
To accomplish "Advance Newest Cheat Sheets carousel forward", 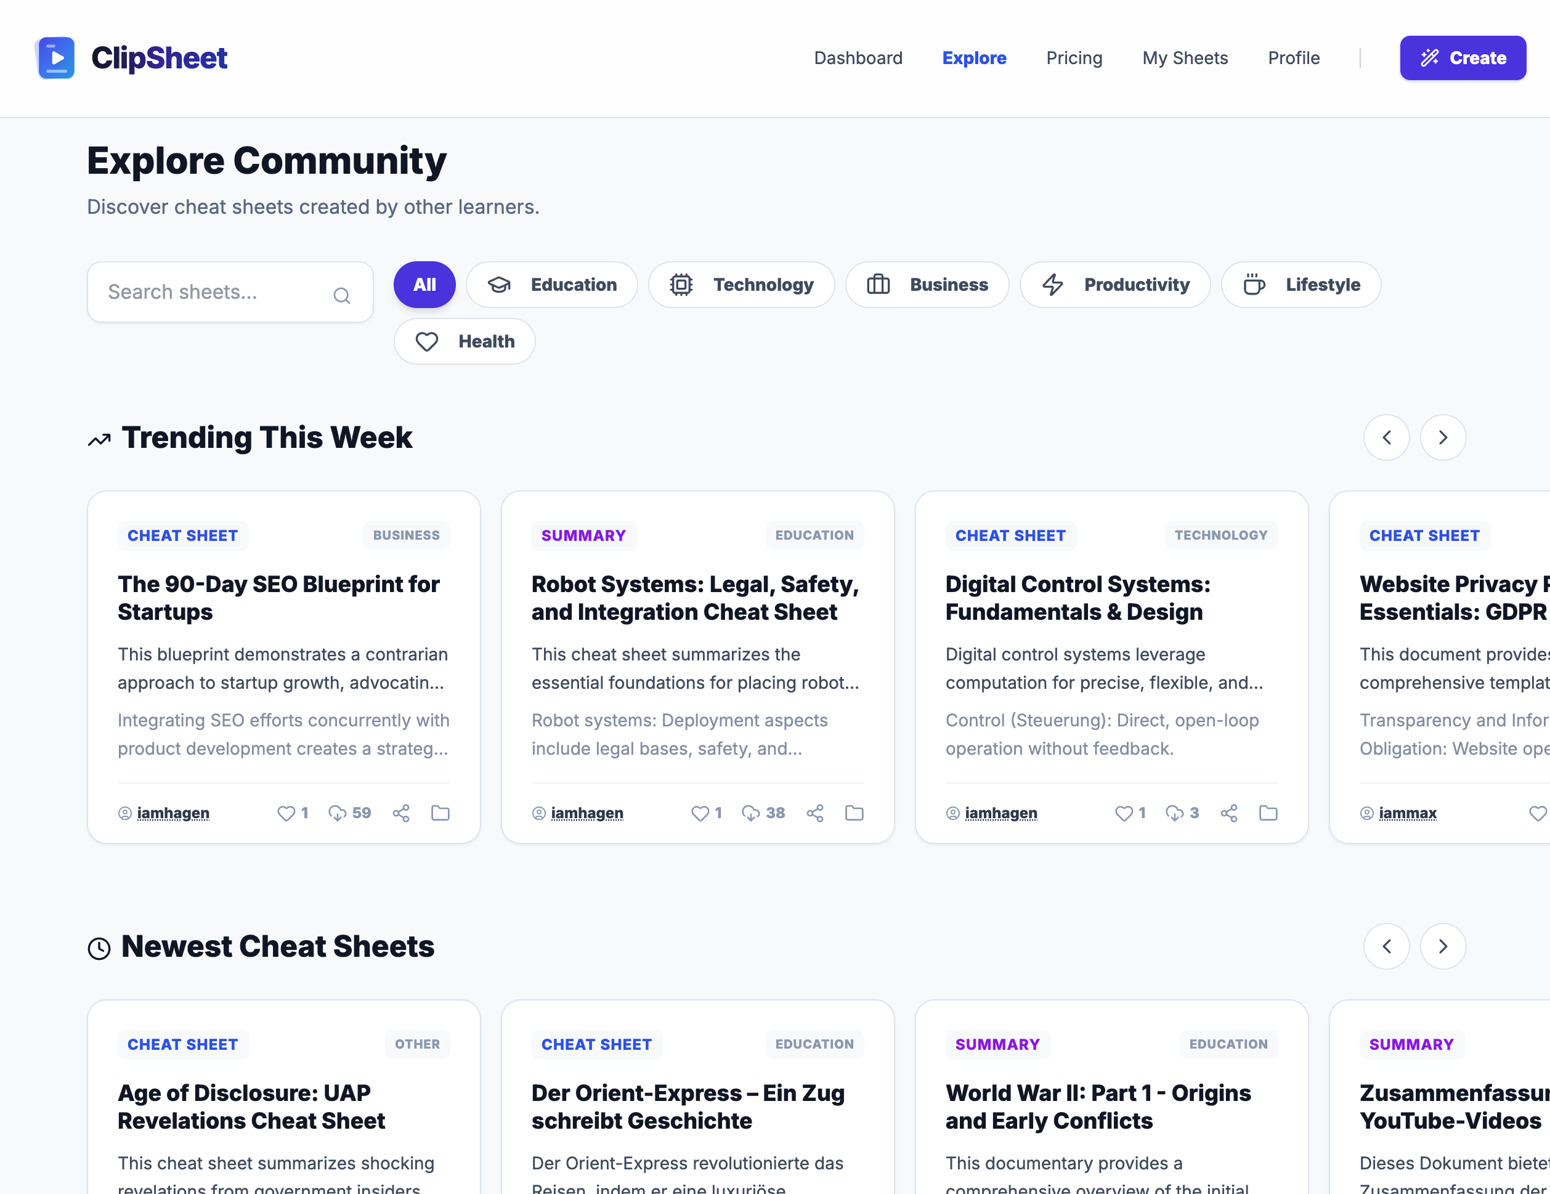I will 1442,946.
